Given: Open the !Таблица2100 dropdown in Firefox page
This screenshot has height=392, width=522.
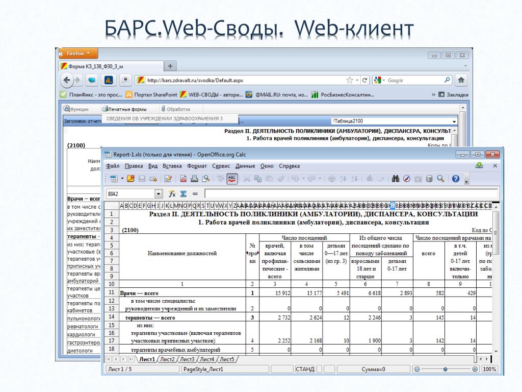Looking at the screenshot, I should point(454,121).
